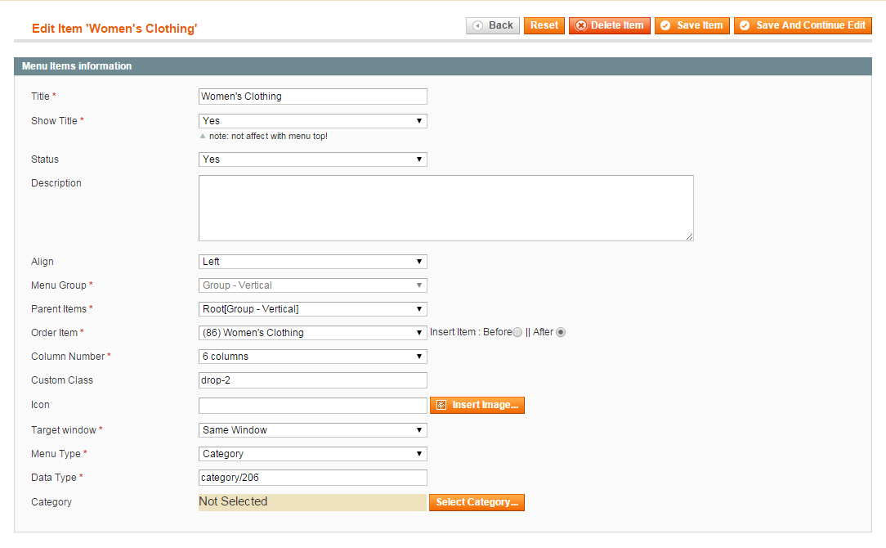The image size is (886, 548).
Task: Click the 'Order Item' label
Action: (x=54, y=333)
